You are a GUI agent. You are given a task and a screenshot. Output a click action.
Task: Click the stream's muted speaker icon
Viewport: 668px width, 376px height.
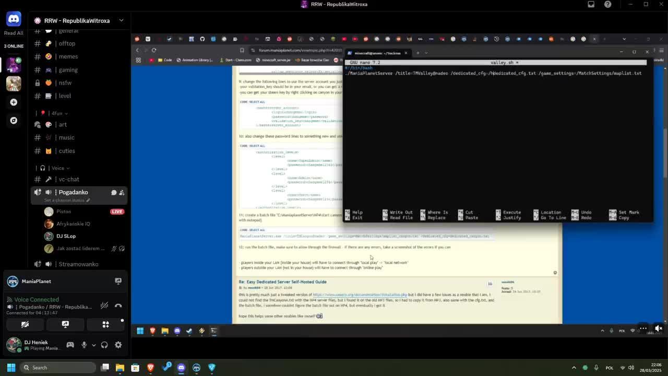point(659,328)
